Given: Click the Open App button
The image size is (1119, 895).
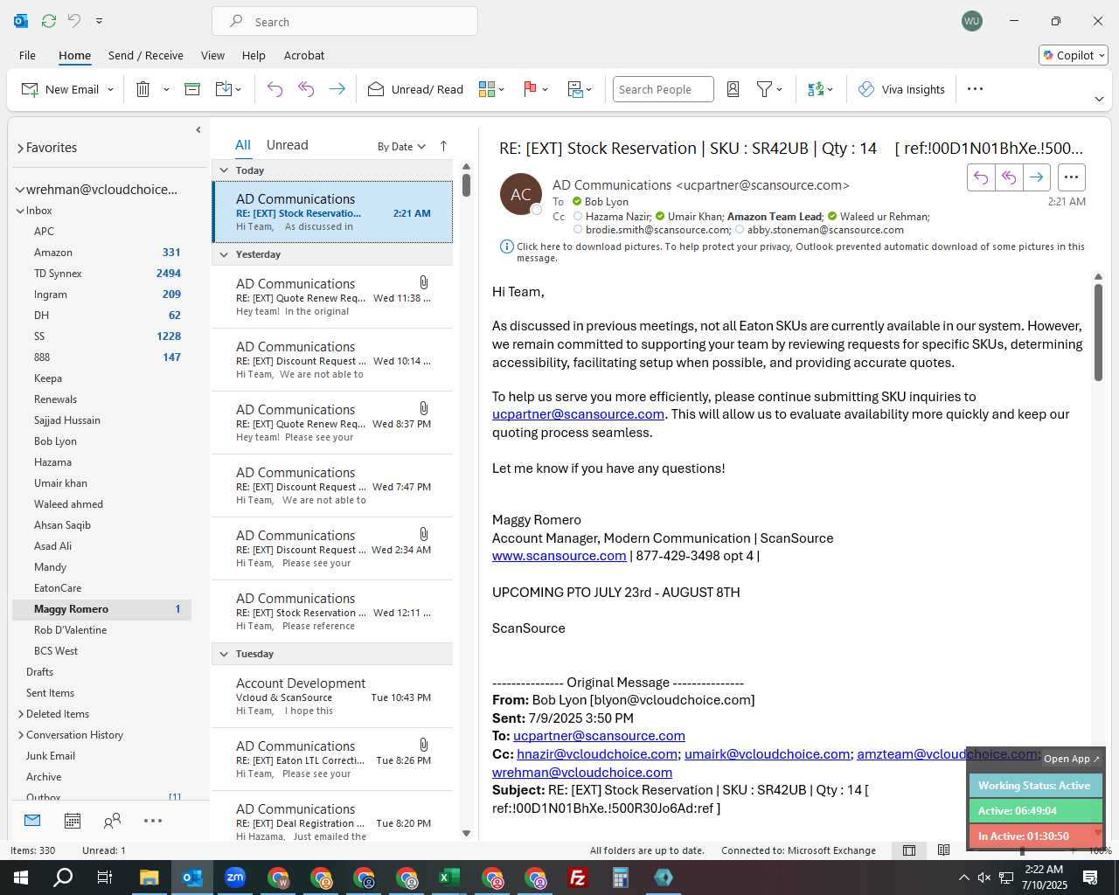Looking at the screenshot, I should pos(1072,759).
